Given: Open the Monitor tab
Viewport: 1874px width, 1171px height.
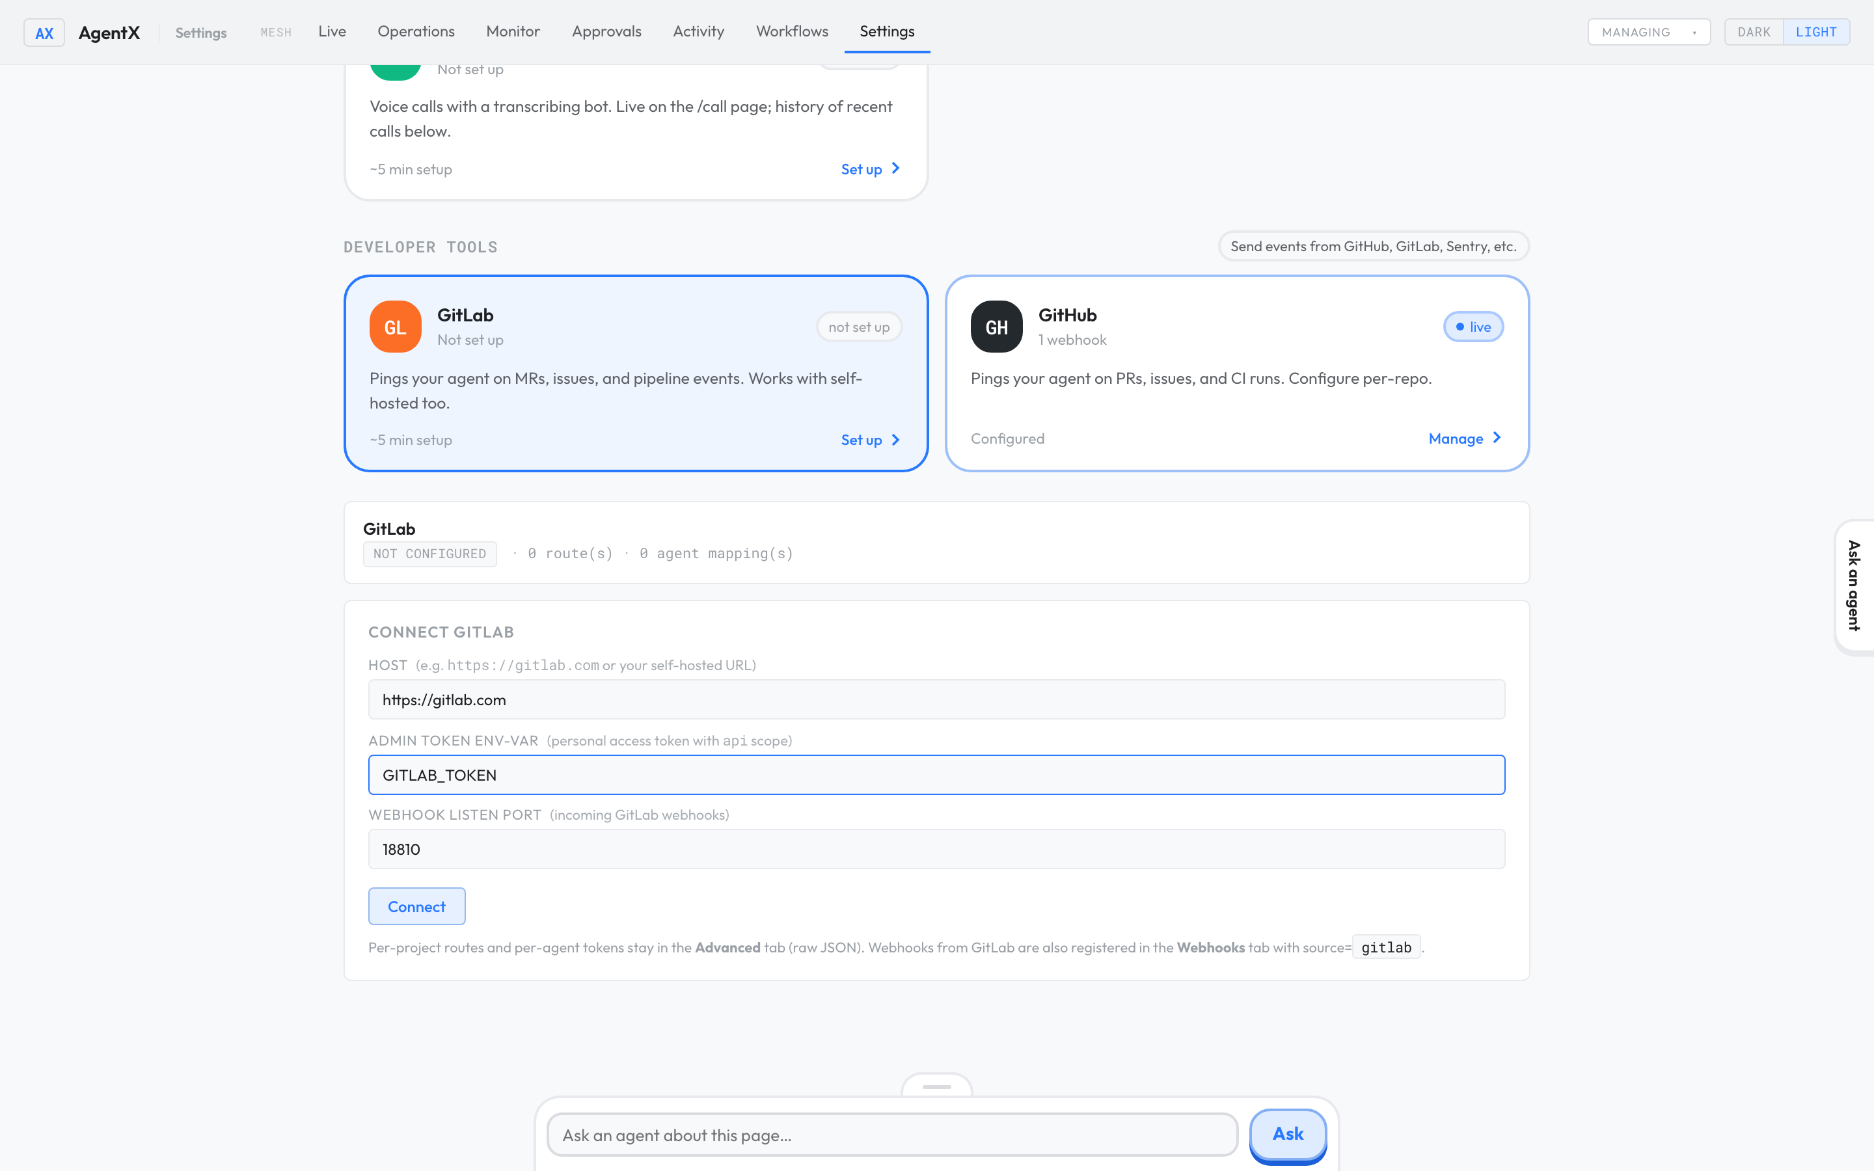Looking at the screenshot, I should click(513, 32).
